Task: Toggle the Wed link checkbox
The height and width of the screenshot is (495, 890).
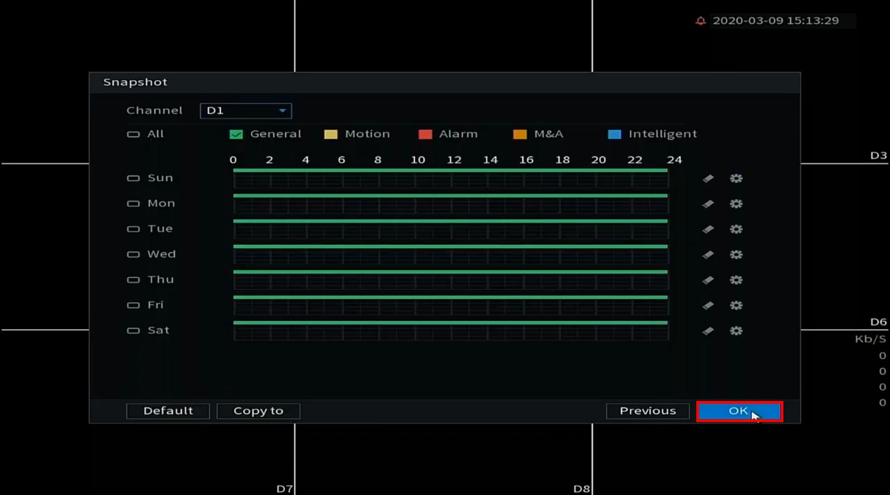Action: click(x=133, y=255)
